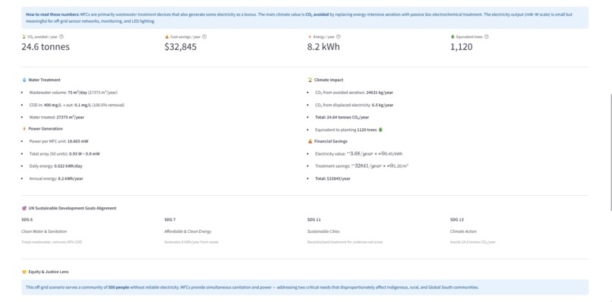Click the seedling icon beside CO₂ avoided / year
The height and width of the screenshot is (302, 612).
[24, 36]
